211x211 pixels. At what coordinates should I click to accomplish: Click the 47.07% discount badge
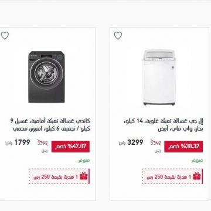click(70, 147)
